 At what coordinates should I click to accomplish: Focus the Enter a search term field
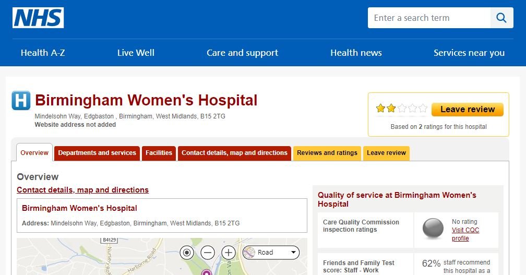429,18
